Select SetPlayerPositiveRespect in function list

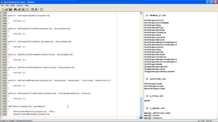point(160,62)
